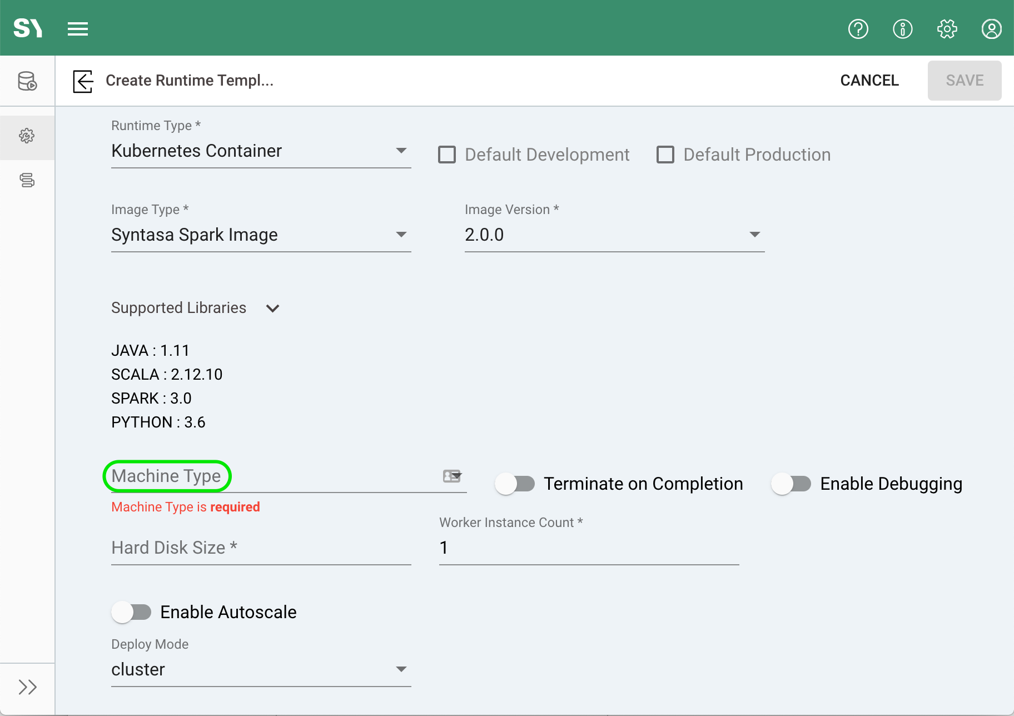
Task: Enable Autoscale
Action: (132, 612)
